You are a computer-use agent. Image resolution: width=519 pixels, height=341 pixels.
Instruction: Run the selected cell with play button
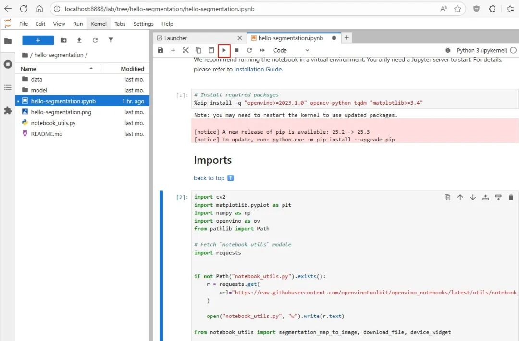click(x=224, y=50)
